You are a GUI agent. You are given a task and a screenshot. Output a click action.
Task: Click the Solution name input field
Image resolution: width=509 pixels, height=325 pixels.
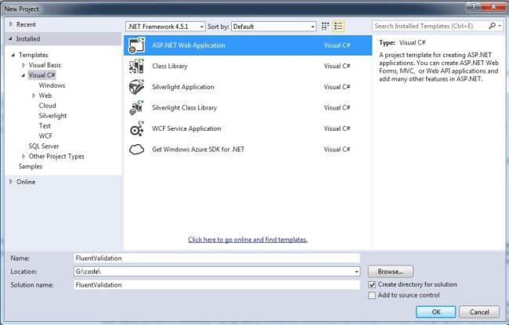click(x=217, y=285)
